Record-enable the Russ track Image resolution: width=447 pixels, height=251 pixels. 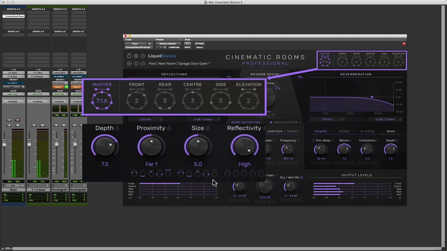click(x=17, y=120)
